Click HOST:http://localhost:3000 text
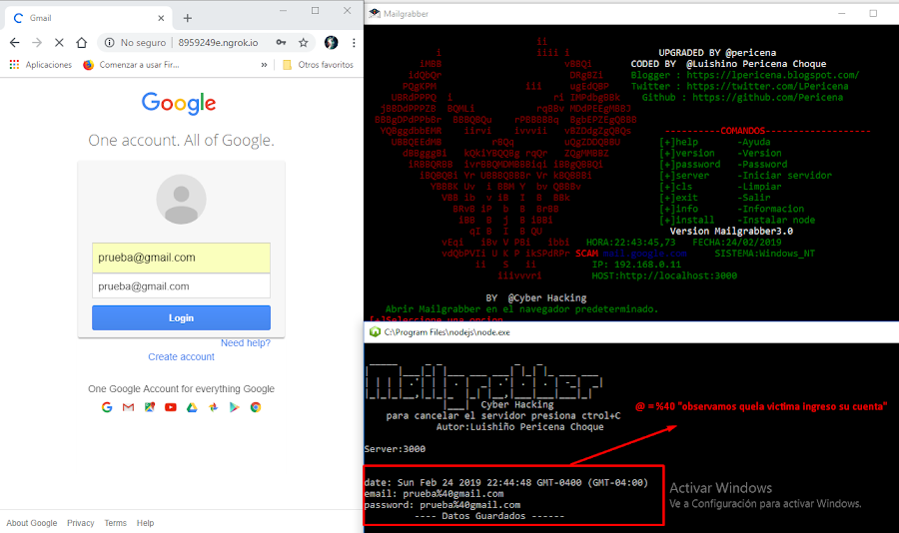This screenshot has width=899, height=533. [664, 275]
